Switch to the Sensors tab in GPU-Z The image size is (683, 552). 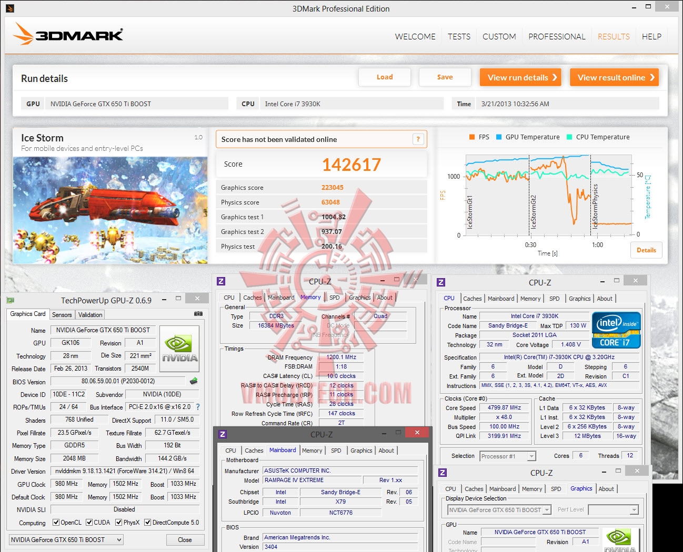(62, 315)
